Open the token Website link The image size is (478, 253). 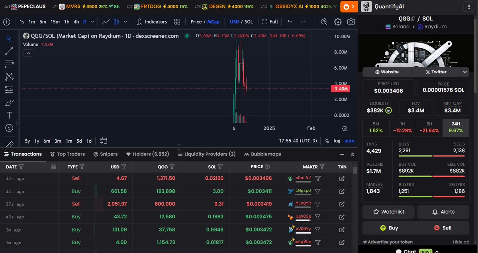[x=387, y=72]
